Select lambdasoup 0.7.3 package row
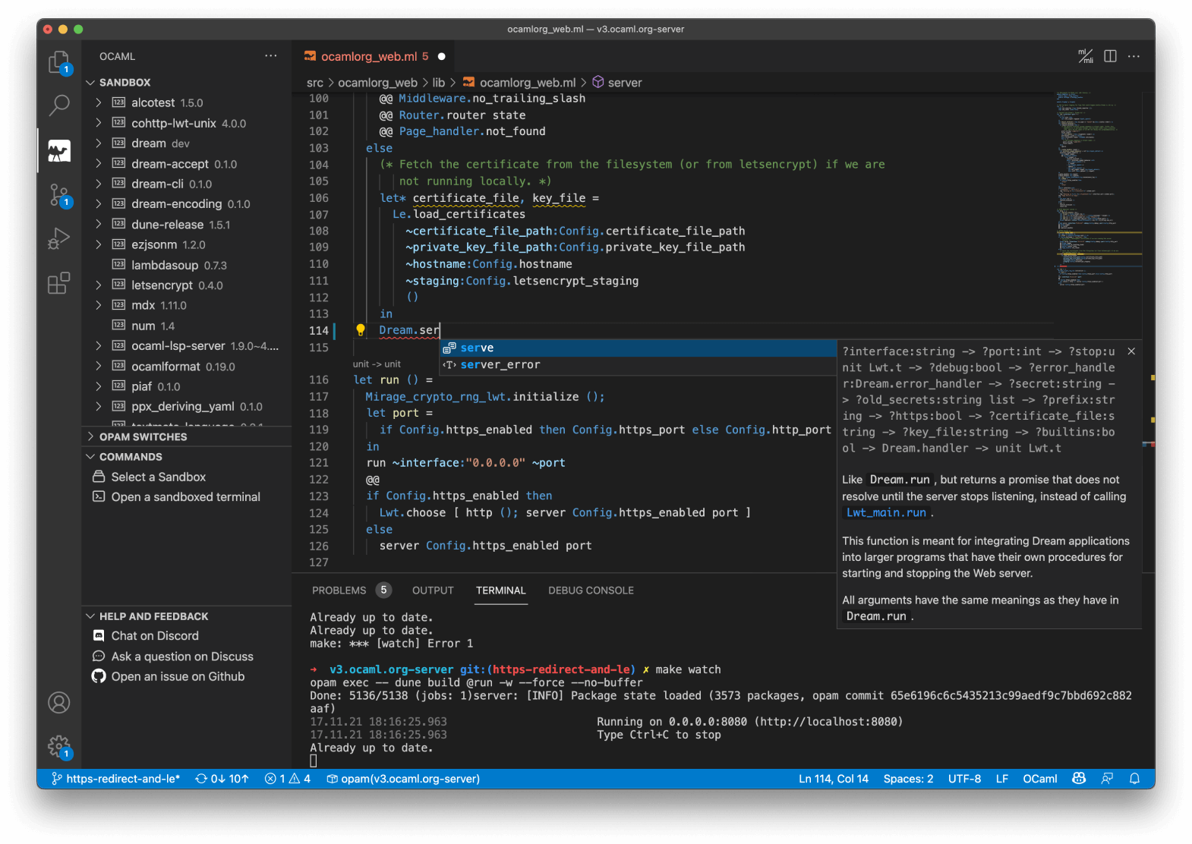 187,265
